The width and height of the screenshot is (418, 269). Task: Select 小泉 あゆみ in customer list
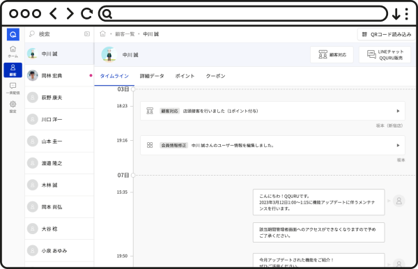[59, 250]
